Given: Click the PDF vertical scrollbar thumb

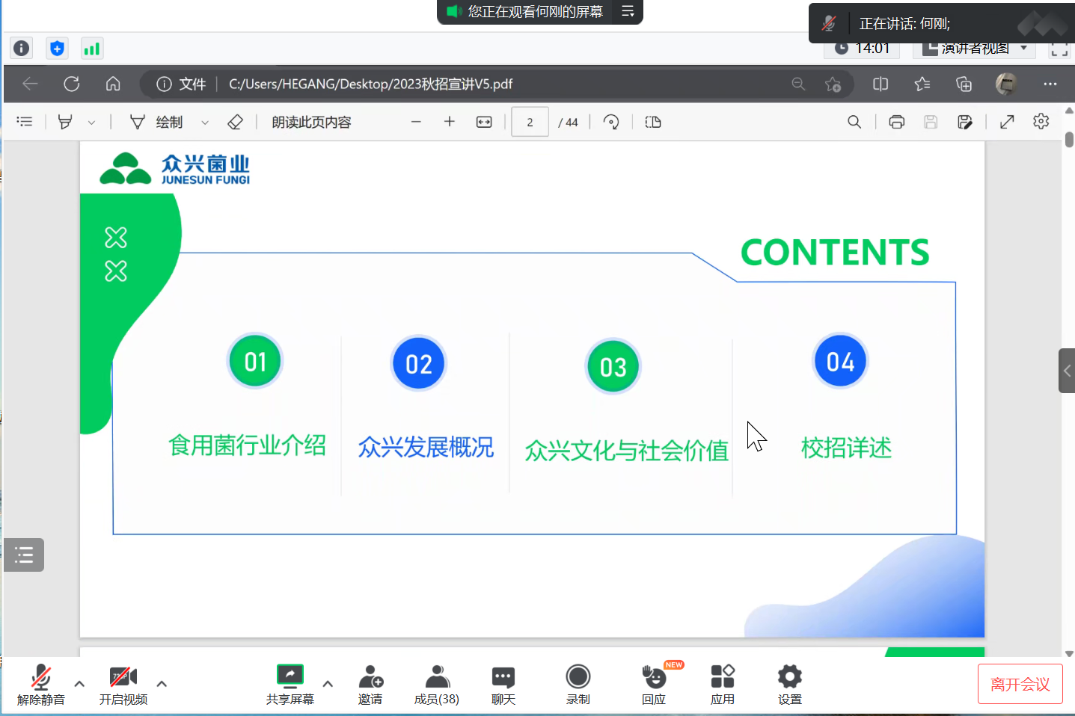Looking at the screenshot, I should click(1069, 140).
